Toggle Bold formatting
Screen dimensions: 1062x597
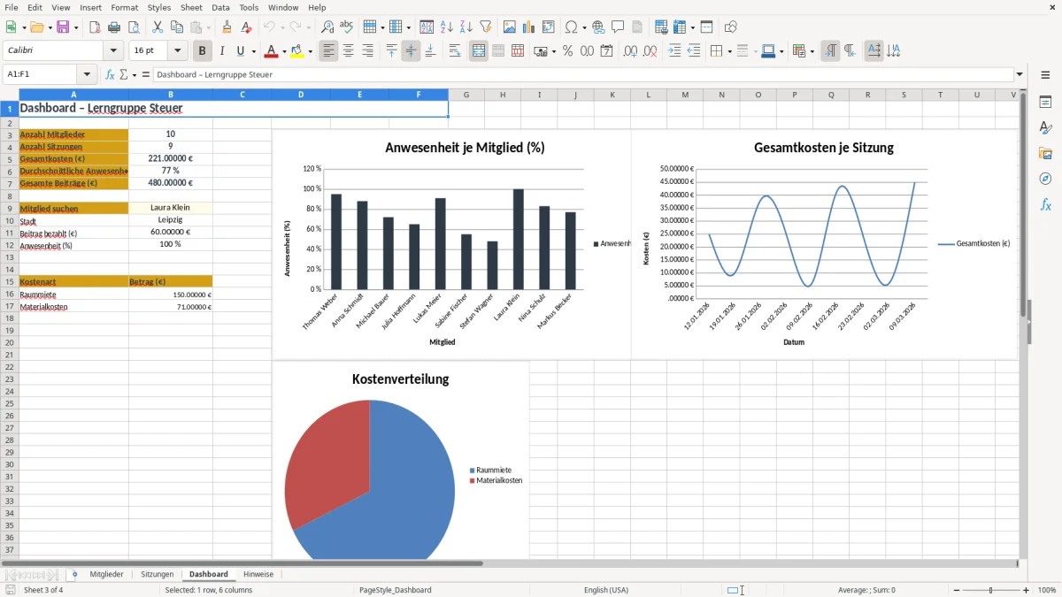tap(203, 51)
